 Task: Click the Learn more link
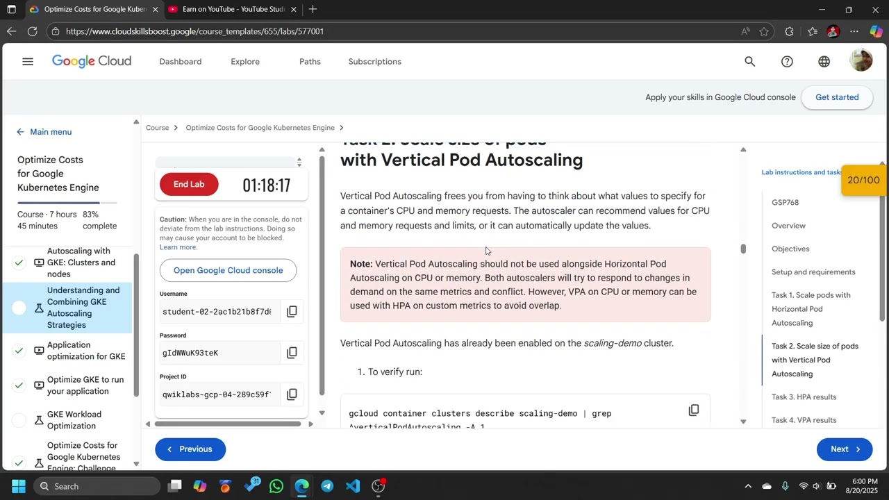(x=178, y=247)
